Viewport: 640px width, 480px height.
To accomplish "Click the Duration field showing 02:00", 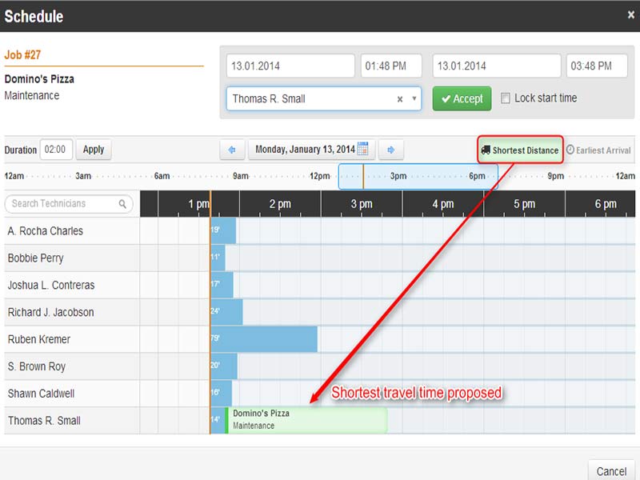I will (x=56, y=150).
